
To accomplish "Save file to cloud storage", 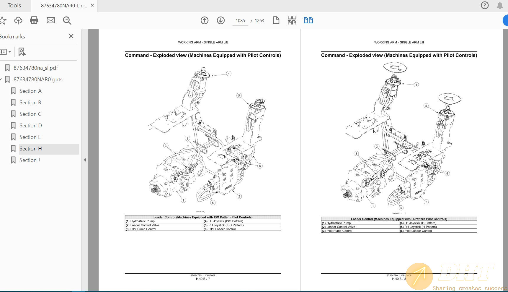I will point(18,20).
